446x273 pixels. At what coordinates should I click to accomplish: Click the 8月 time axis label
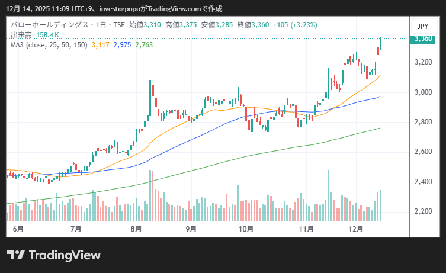[136, 229]
